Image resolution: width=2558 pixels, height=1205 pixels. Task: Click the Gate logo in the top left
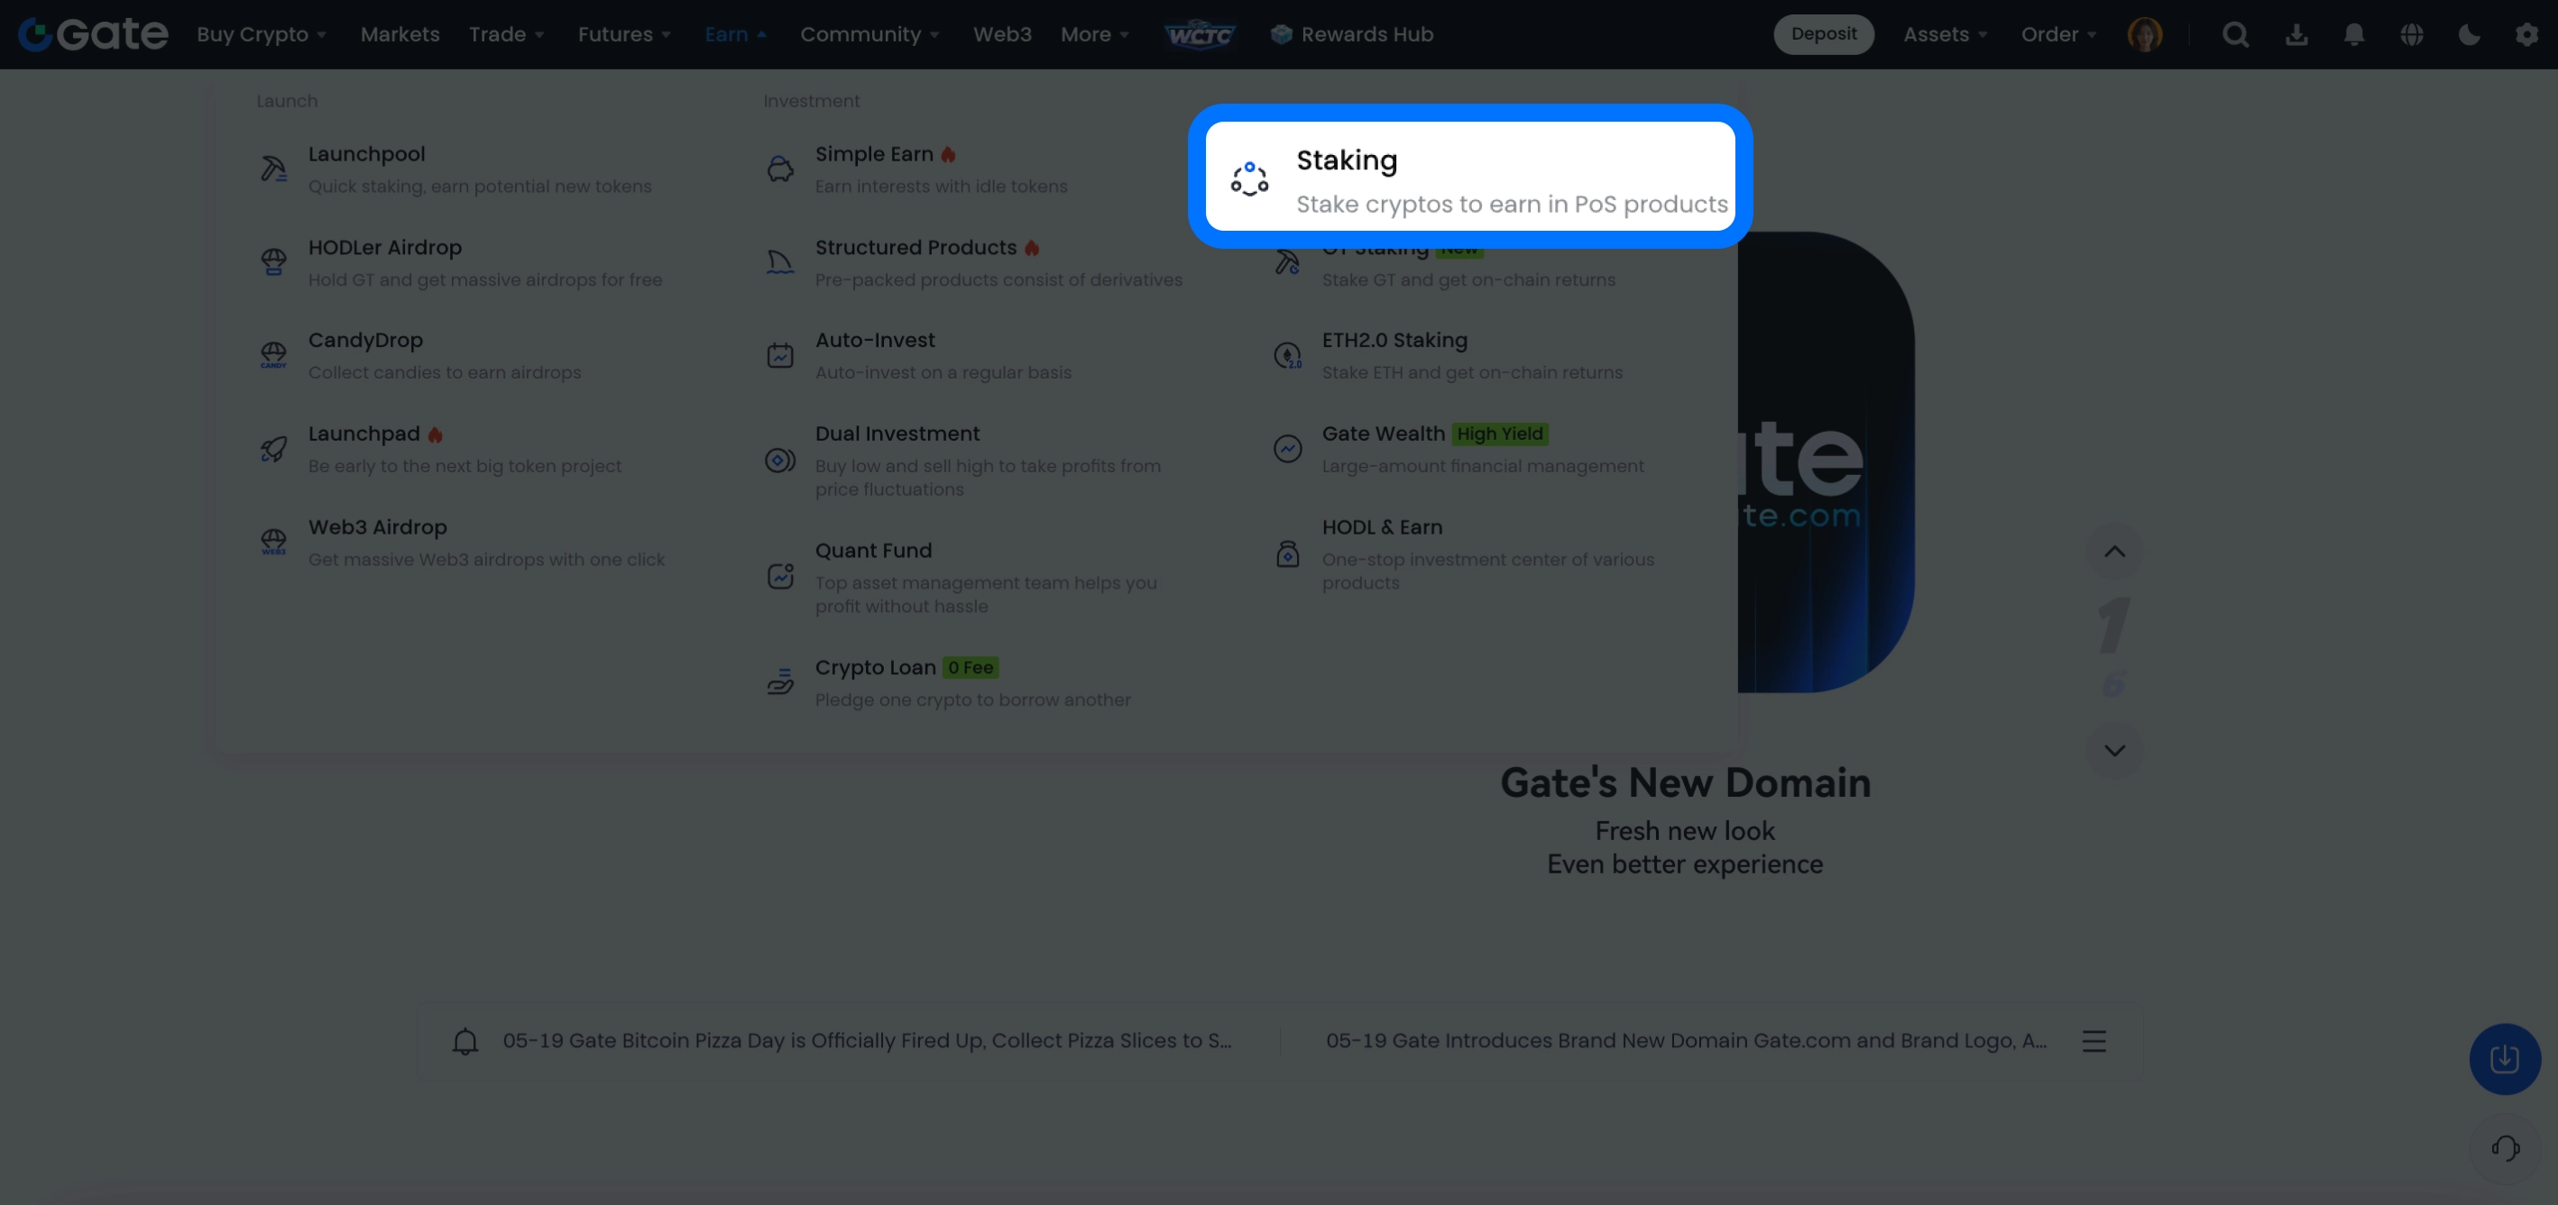click(92, 32)
